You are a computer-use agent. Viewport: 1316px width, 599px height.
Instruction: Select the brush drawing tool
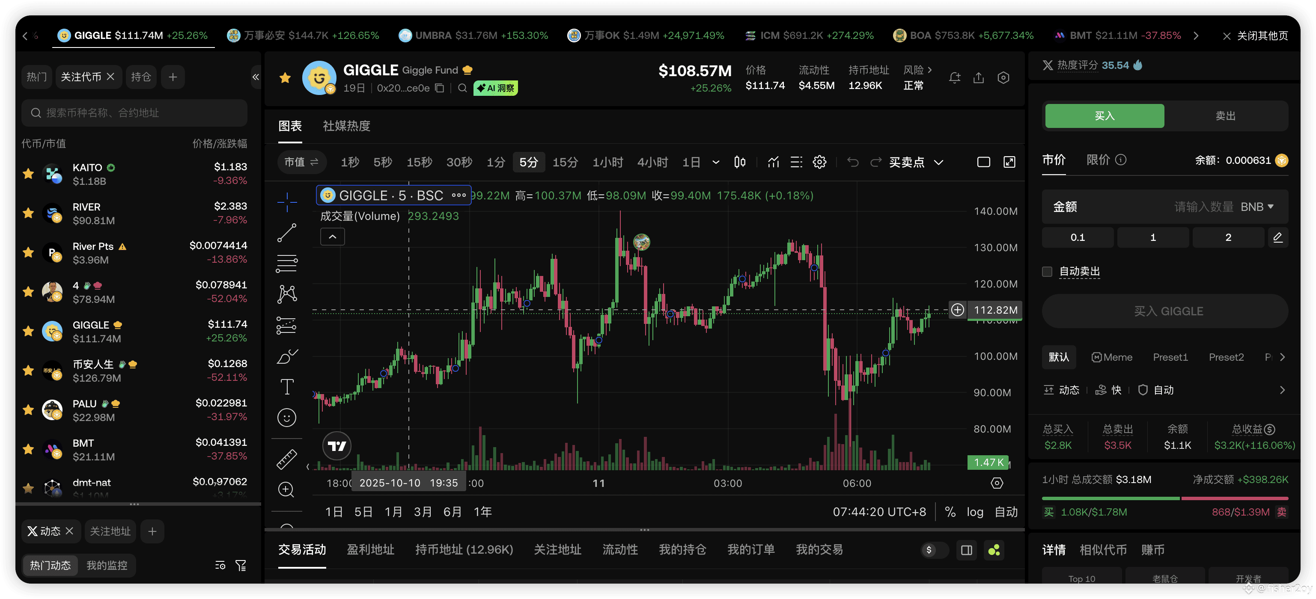coord(286,356)
